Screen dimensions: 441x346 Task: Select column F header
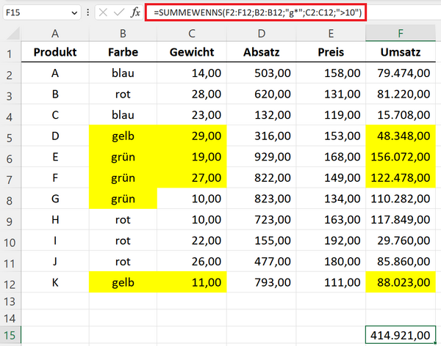[x=401, y=33]
